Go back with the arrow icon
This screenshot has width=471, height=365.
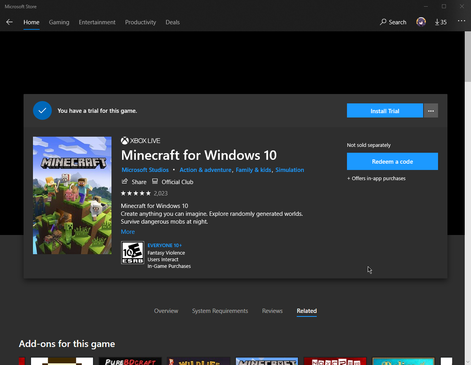tap(9, 22)
